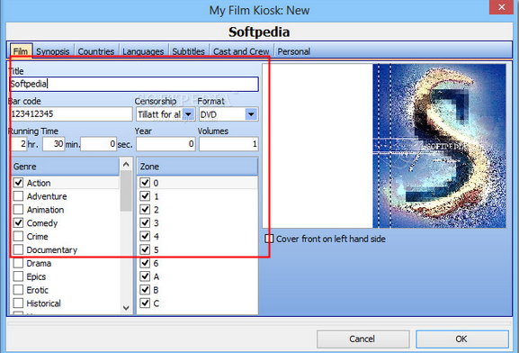Click the OK button
Screen dimensions: 519x353
(x=462, y=339)
